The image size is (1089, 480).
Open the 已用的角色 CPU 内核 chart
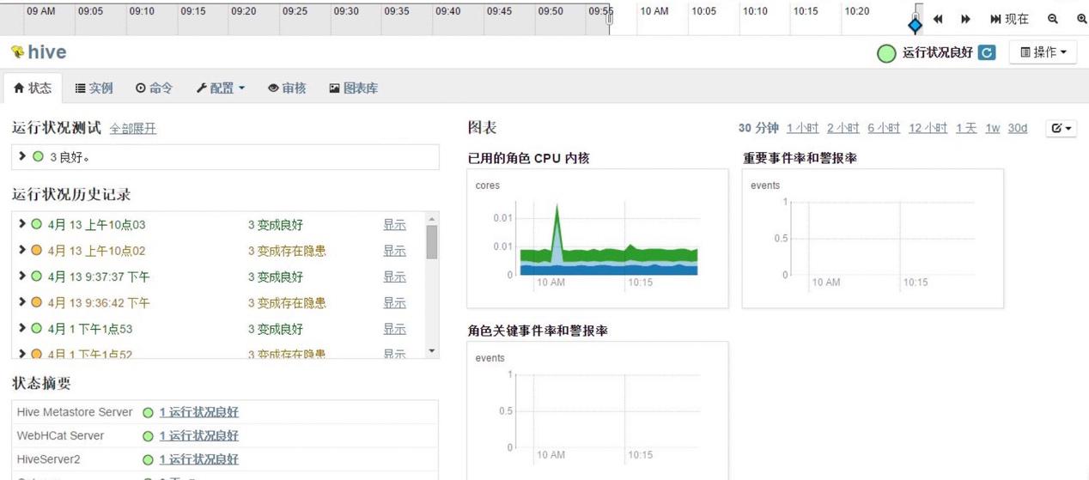pyautogui.click(x=597, y=239)
